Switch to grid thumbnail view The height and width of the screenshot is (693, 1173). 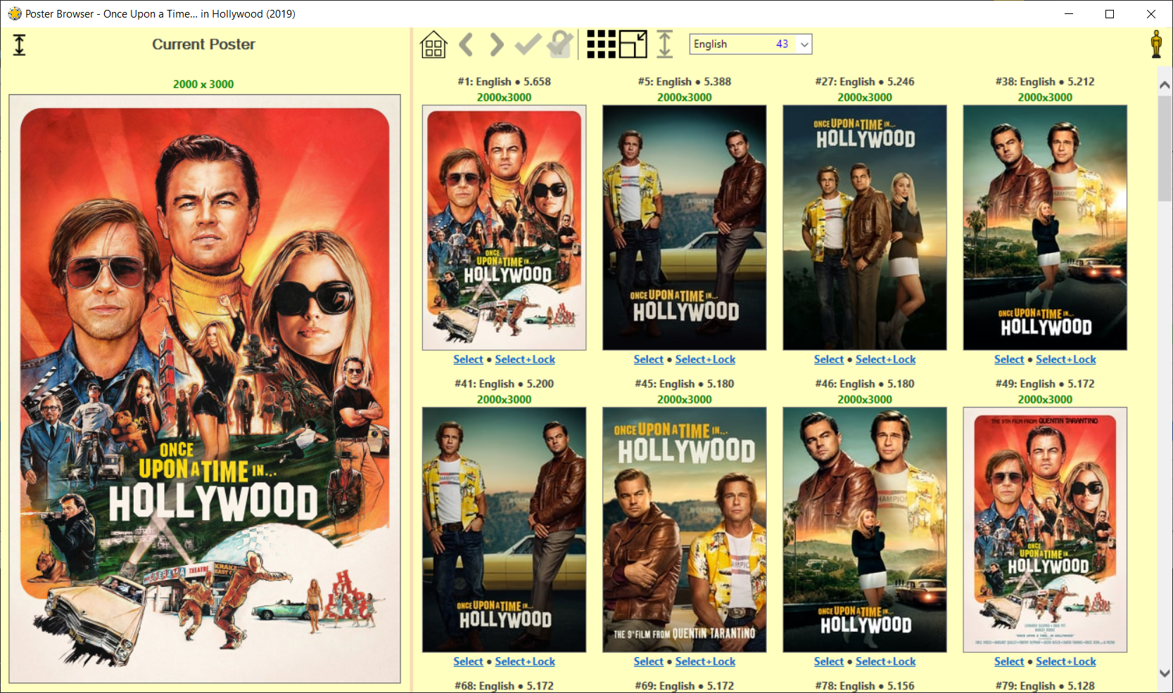(602, 44)
